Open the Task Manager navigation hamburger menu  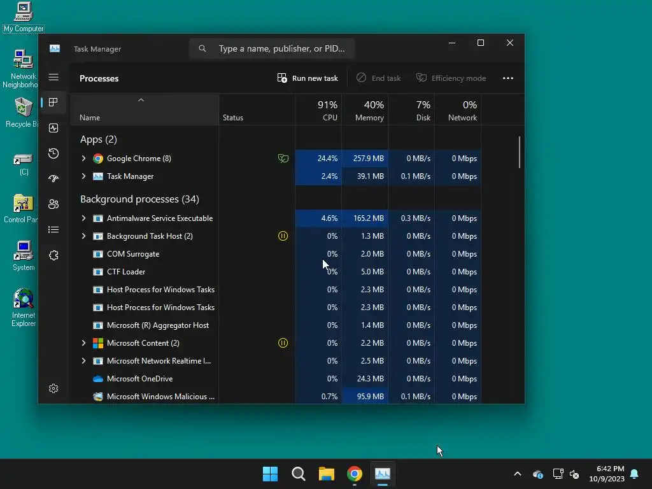(x=53, y=77)
